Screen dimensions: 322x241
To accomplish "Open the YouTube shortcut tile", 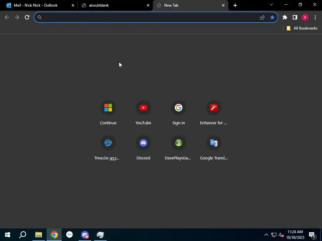I will (x=143, y=113).
